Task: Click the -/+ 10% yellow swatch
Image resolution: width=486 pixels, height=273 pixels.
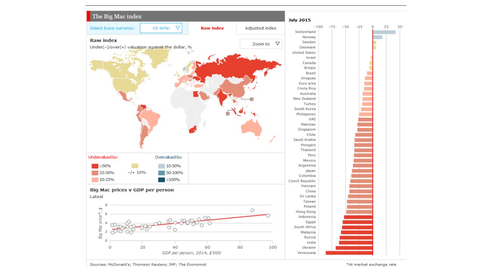Action: coord(135,166)
